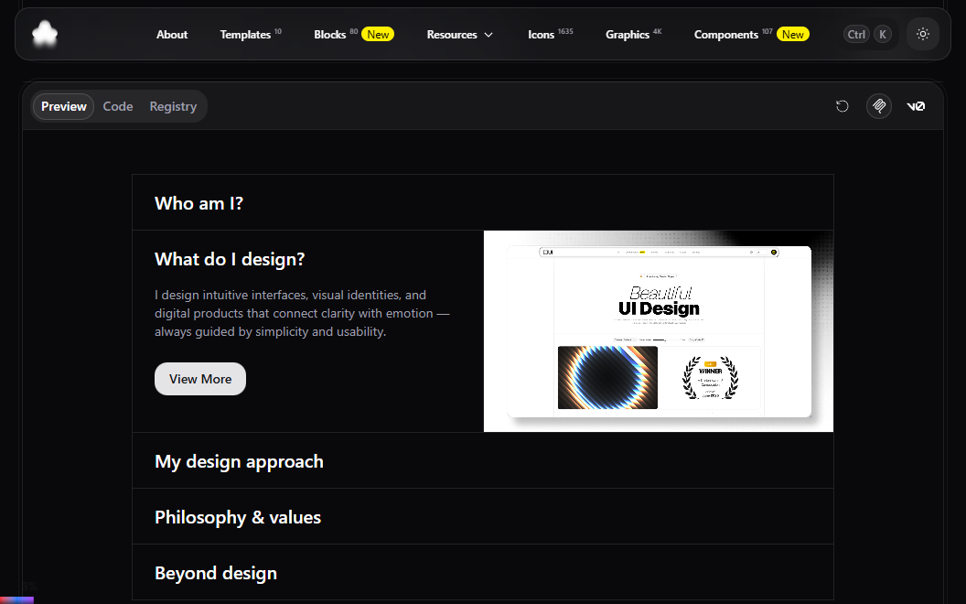Click the stacked-layers icon in the preview toolbar
The image size is (966, 604).
[x=878, y=106]
